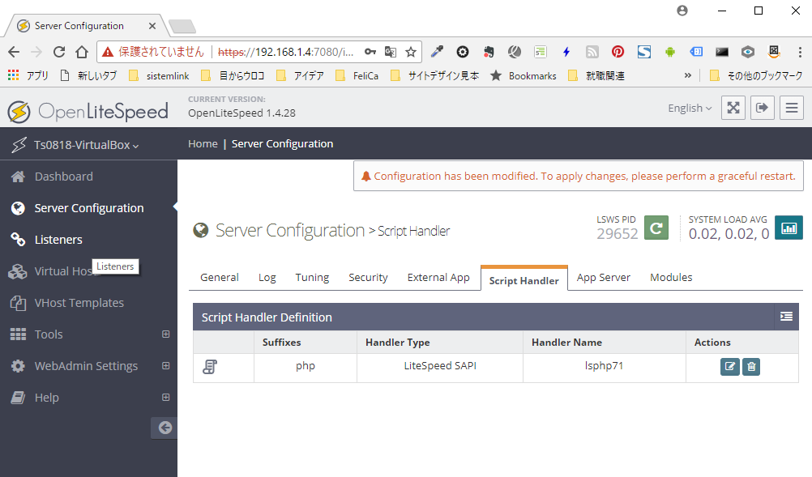The width and height of the screenshot is (812, 477).
Task: Open the Ts0818-VirtualBox server dropdown
Action: (x=86, y=145)
